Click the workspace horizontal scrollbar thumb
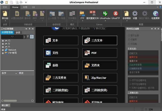This screenshot has width=162, height=111. tap(10, 101)
